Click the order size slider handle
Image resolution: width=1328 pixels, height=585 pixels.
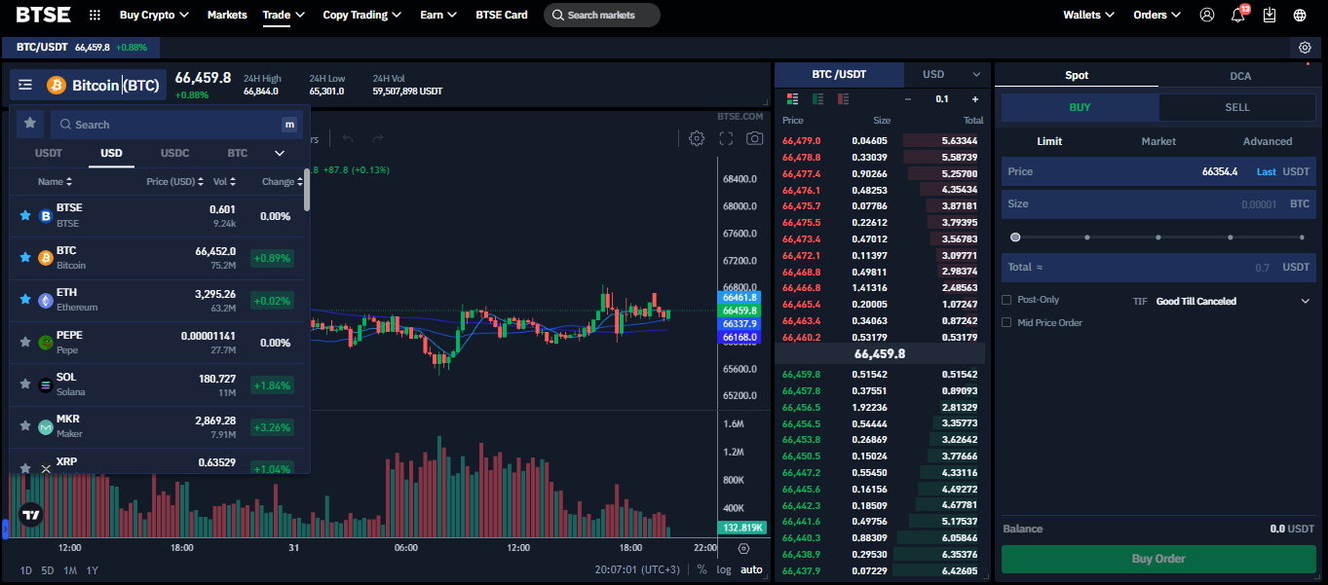coord(1015,237)
